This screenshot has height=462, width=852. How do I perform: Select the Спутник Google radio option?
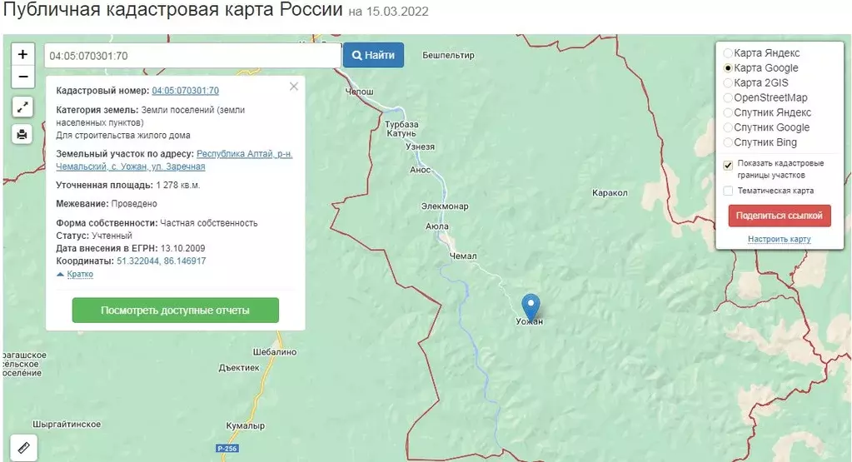tap(728, 127)
